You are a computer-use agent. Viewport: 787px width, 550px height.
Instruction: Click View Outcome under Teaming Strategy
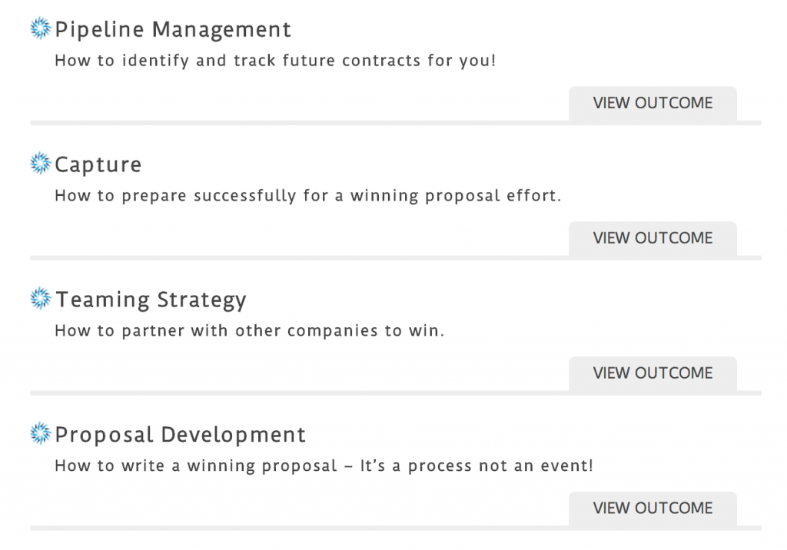tap(653, 373)
